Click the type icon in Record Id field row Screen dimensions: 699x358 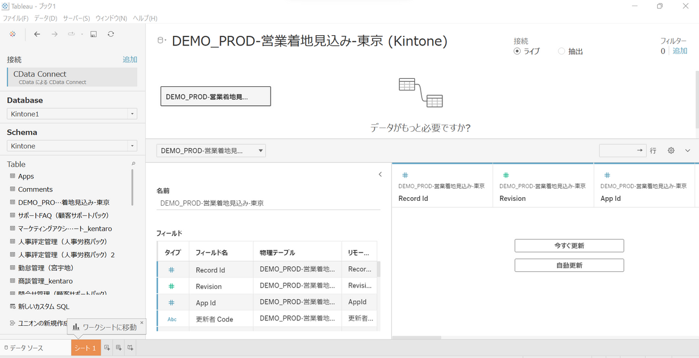(172, 270)
